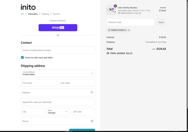
Task: Click the Contact heading
Action: 26,43
